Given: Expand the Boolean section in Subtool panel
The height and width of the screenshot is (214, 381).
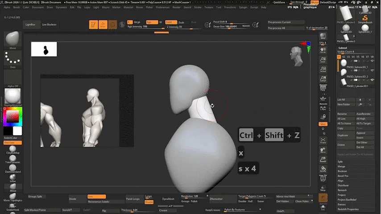Looking at the screenshot, I should (x=342, y=171).
